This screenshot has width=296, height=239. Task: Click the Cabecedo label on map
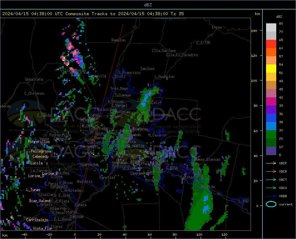coord(40,156)
